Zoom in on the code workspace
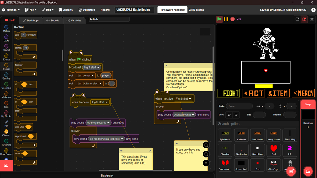 [206, 145]
